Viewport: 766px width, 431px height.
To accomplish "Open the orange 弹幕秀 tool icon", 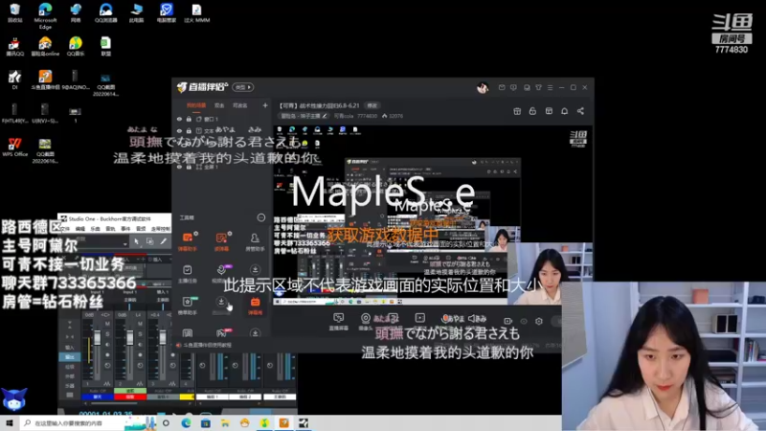I will 255,306.
